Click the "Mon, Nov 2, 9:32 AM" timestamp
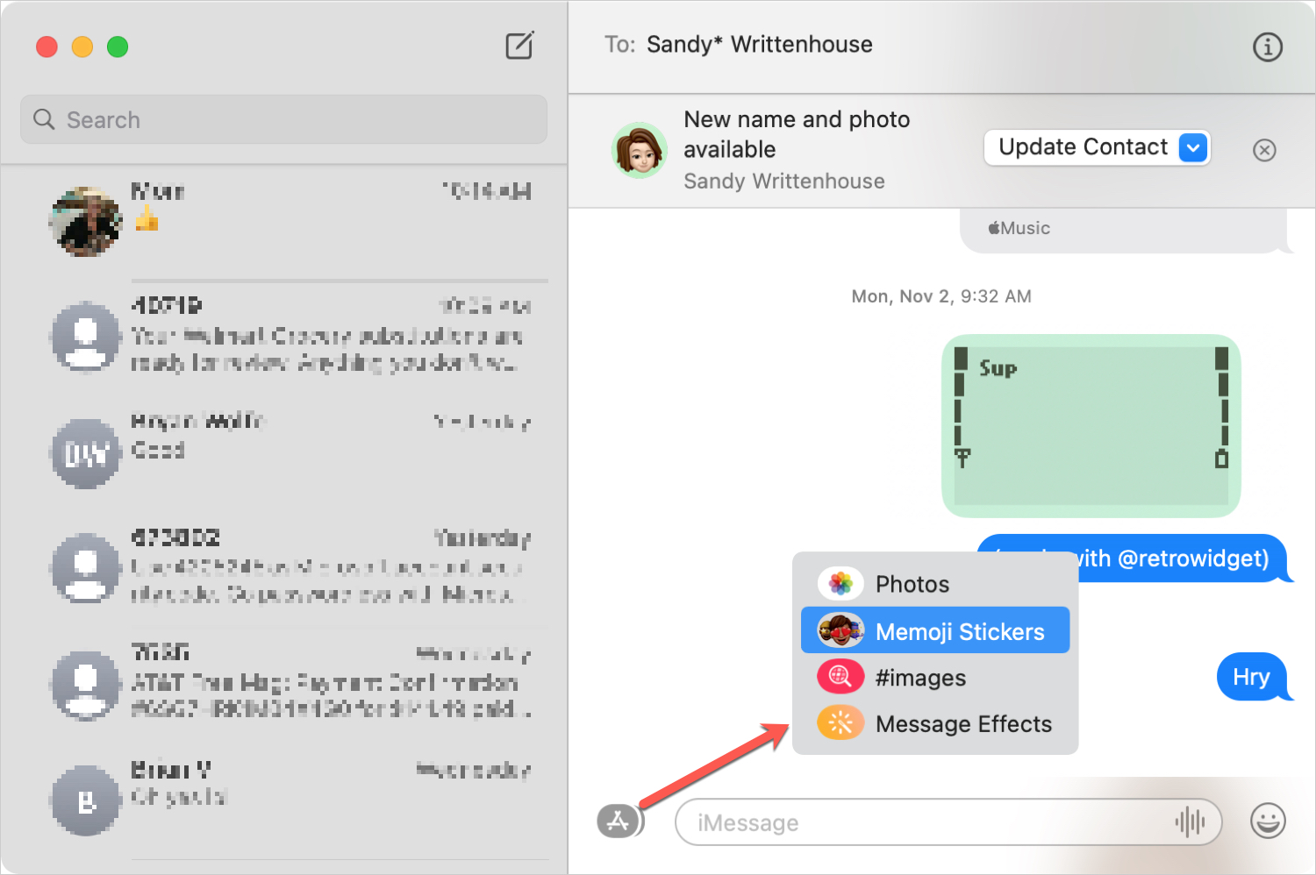Viewport: 1316px width, 875px height. [941, 296]
